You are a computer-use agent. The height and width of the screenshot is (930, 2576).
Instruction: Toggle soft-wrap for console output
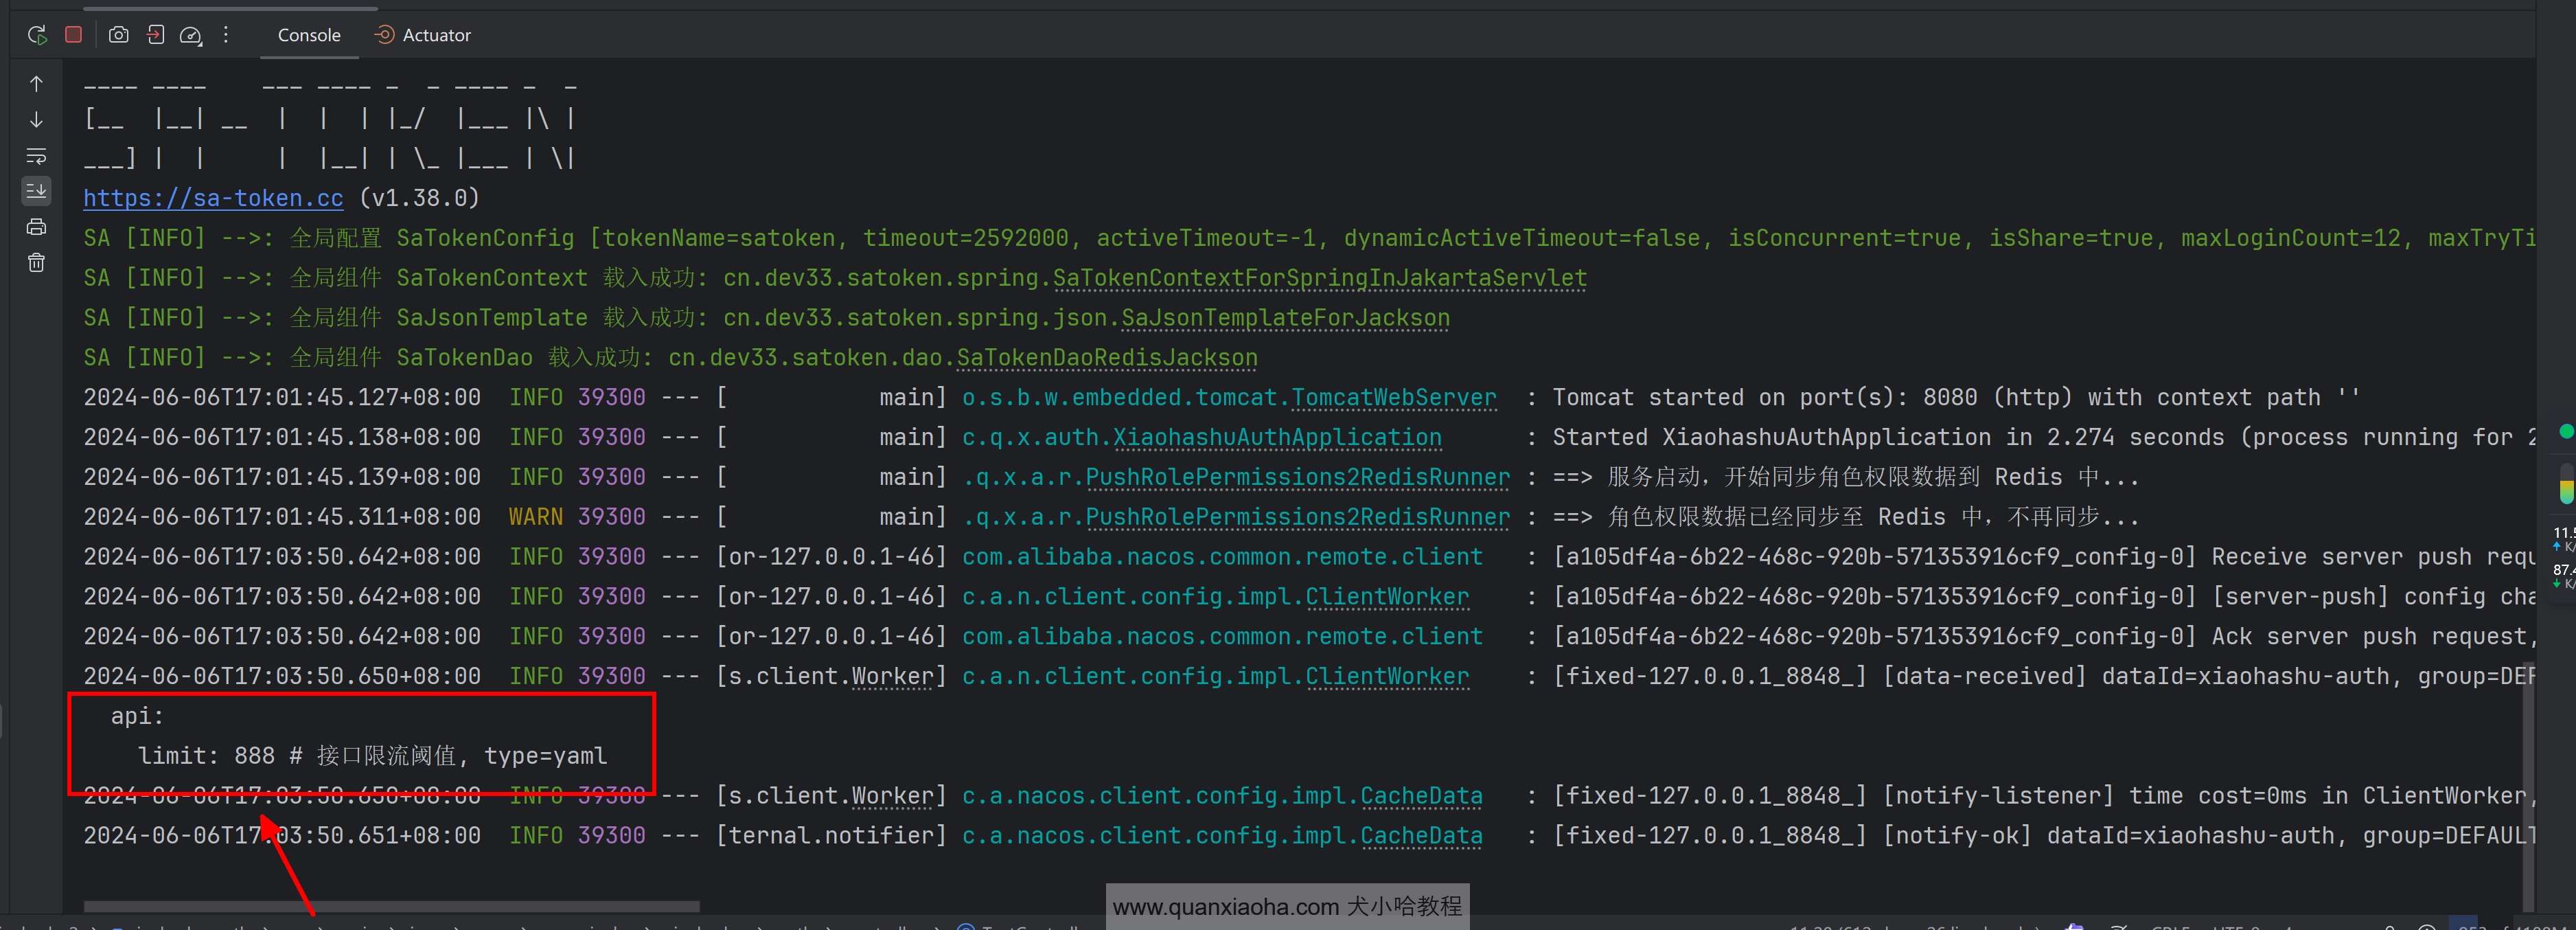36,156
